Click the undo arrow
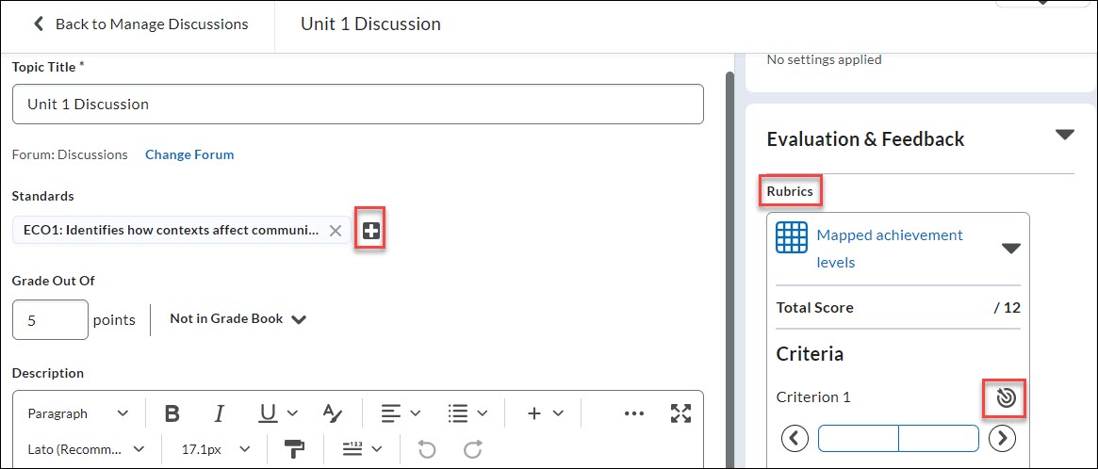The image size is (1098, 469). pyautogui.click(x=426, y=449)
